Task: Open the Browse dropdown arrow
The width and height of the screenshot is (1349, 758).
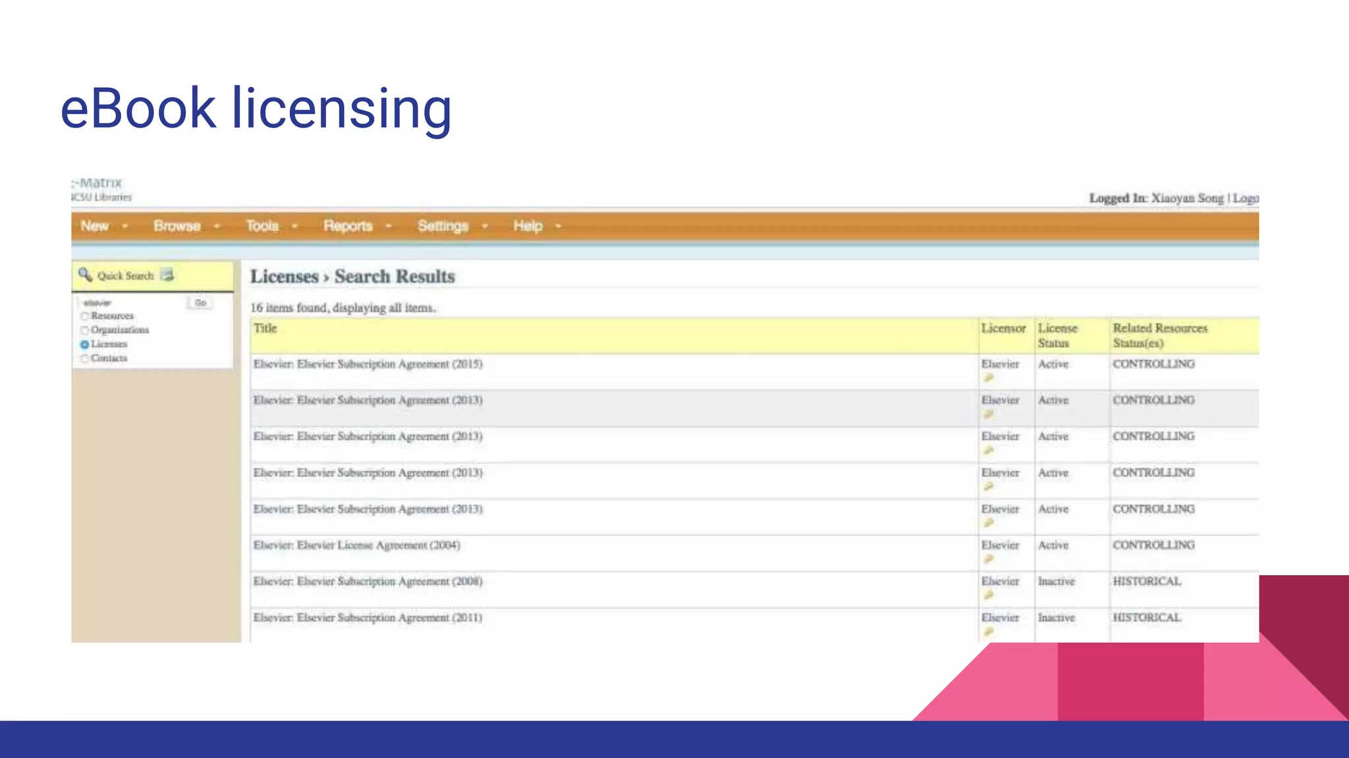Action: pos(217,226)
